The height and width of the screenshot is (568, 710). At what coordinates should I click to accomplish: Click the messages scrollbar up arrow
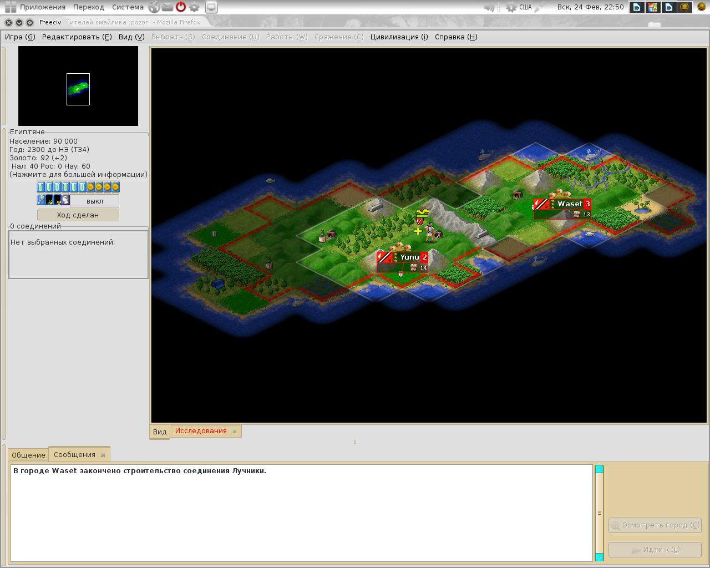coord(599,469)
